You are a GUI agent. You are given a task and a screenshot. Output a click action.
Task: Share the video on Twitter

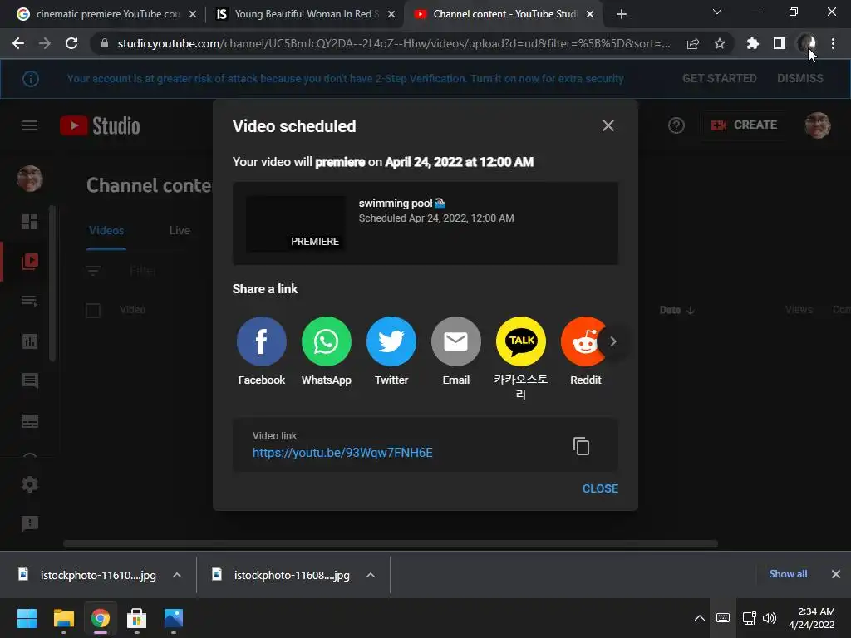391,341
